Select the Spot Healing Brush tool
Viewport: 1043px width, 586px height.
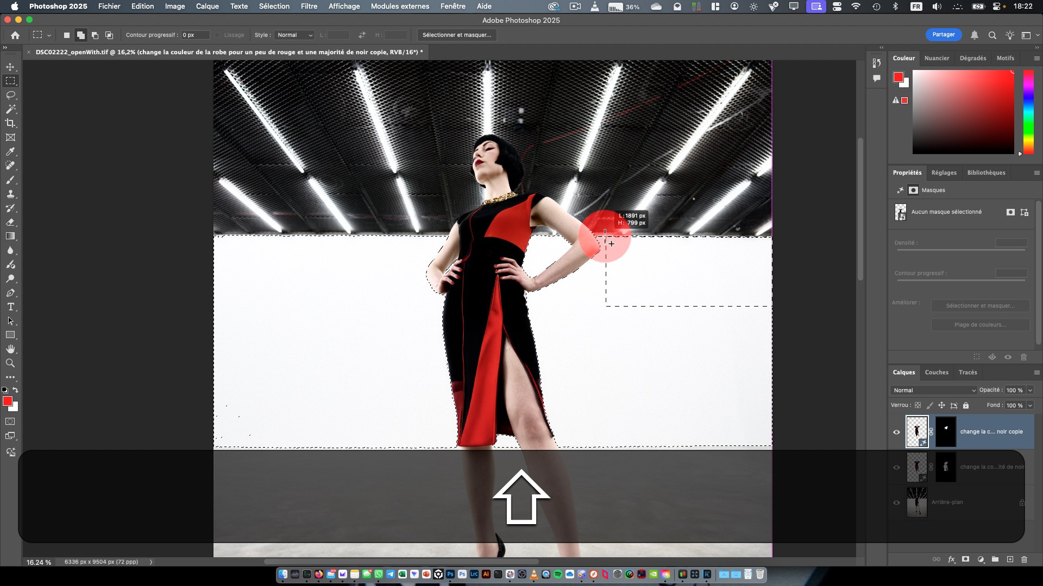tap(10, 165)
